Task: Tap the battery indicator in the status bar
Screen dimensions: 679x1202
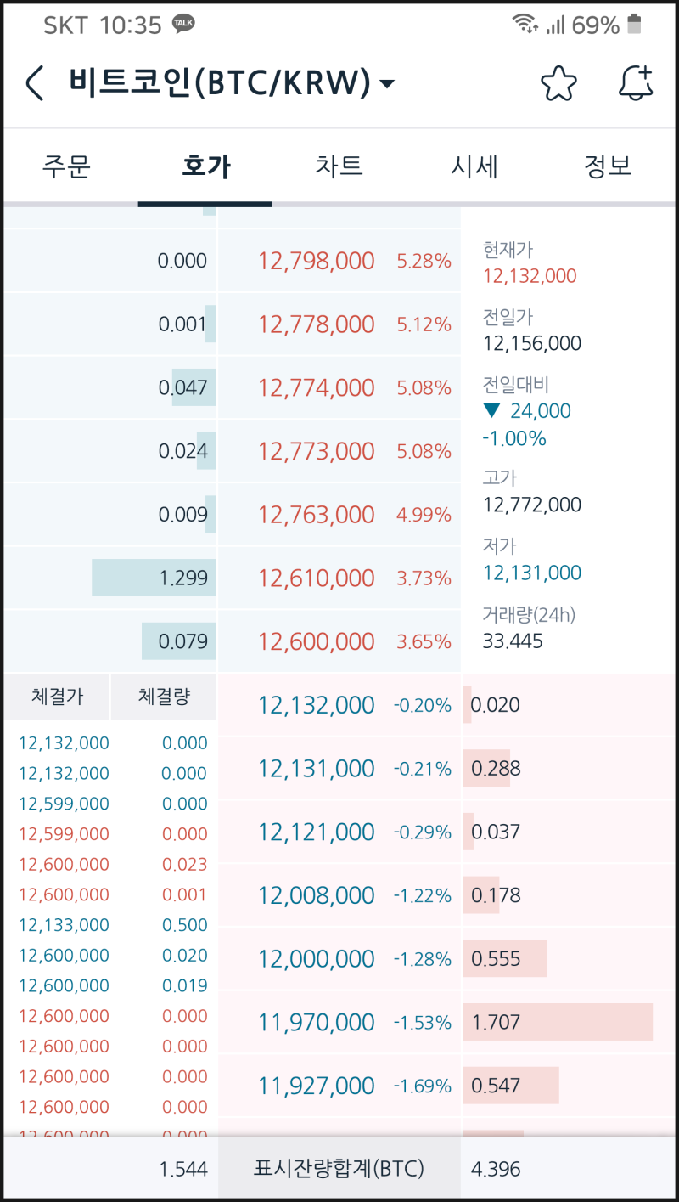Action: 636,25
